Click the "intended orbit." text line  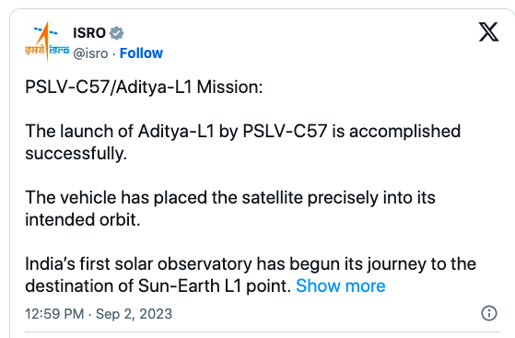pyautogui.click(x=83, y=219)
